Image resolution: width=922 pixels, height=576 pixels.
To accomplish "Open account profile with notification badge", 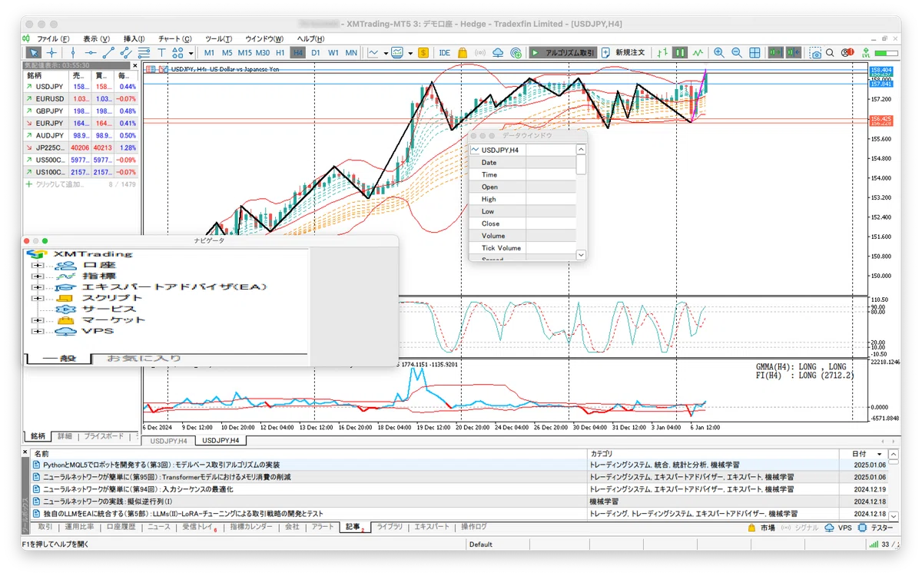I will (846, 53).
